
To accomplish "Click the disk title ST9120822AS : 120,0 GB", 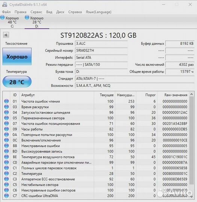I will point(98,35).
